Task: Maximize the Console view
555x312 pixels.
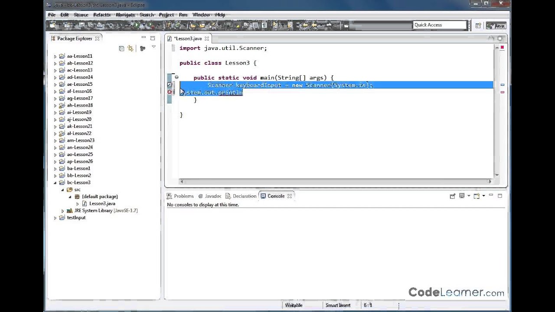Action: click(x=500, y=196)
